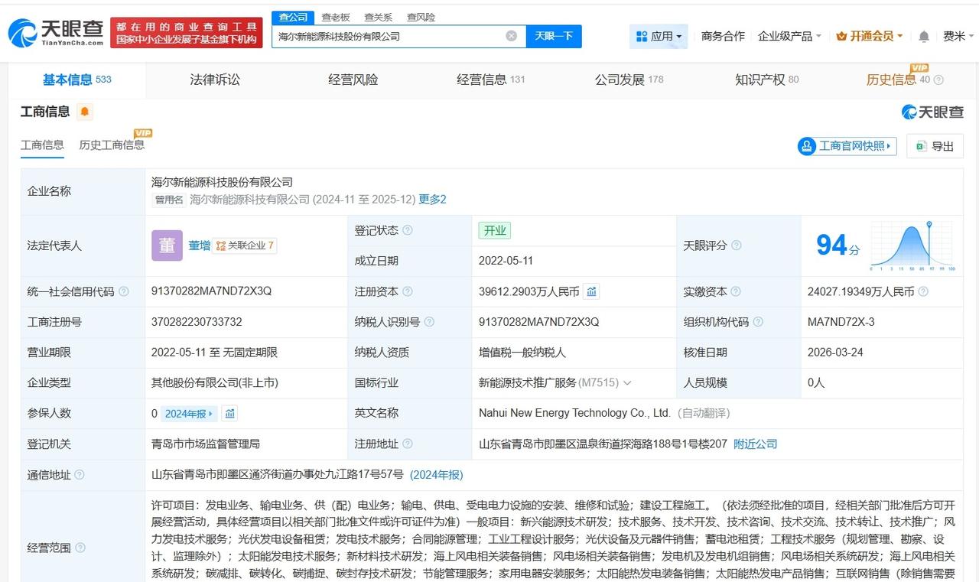
Task: Switch to the 经营信息 tab
Action: [491, 80]
